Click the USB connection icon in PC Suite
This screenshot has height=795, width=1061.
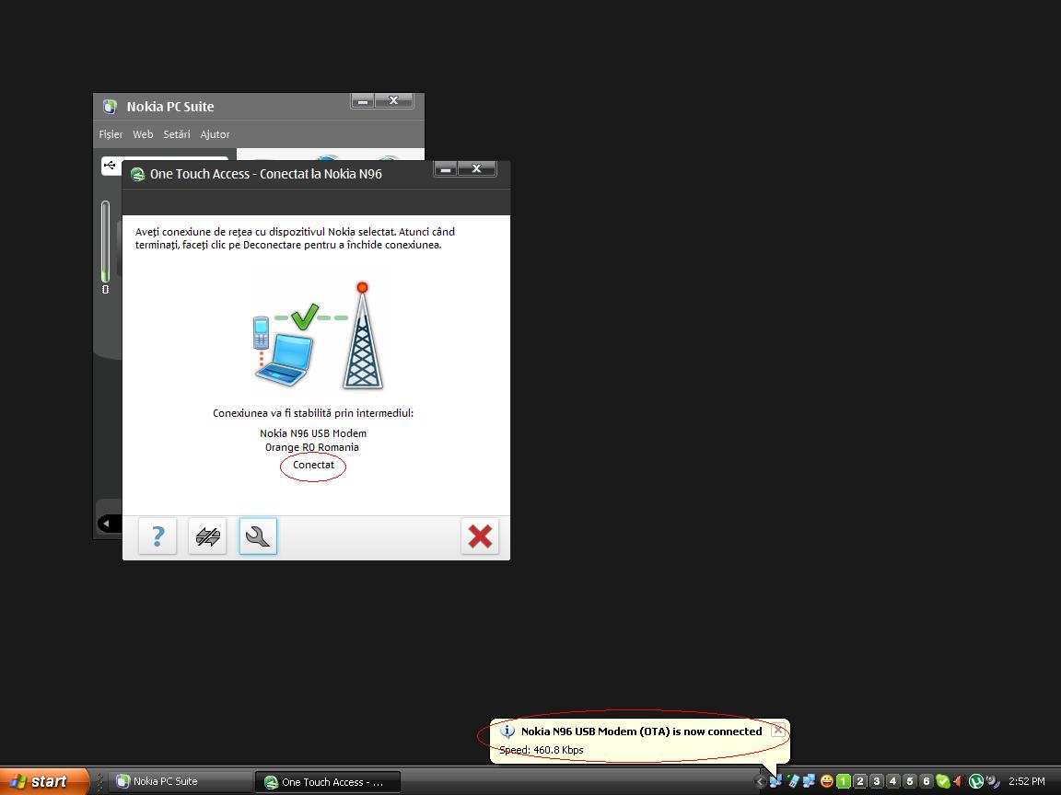110,165
